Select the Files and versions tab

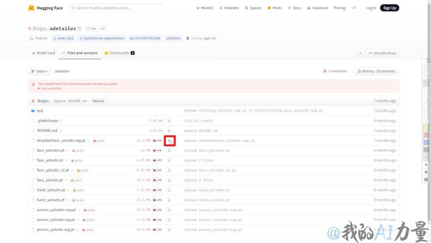(80, 53)
